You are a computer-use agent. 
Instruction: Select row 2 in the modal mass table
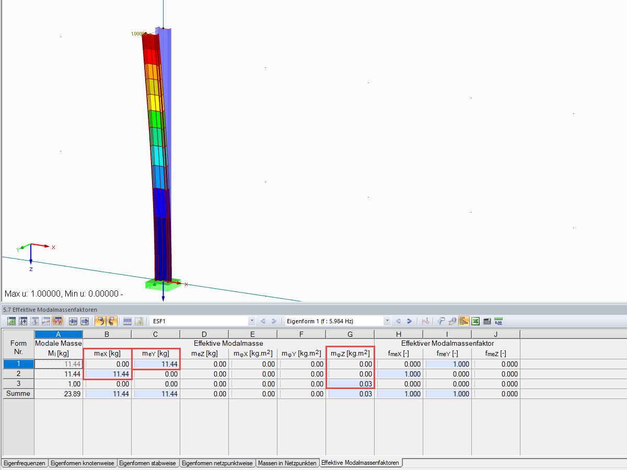pyautogui.click(x=17, y=374)
